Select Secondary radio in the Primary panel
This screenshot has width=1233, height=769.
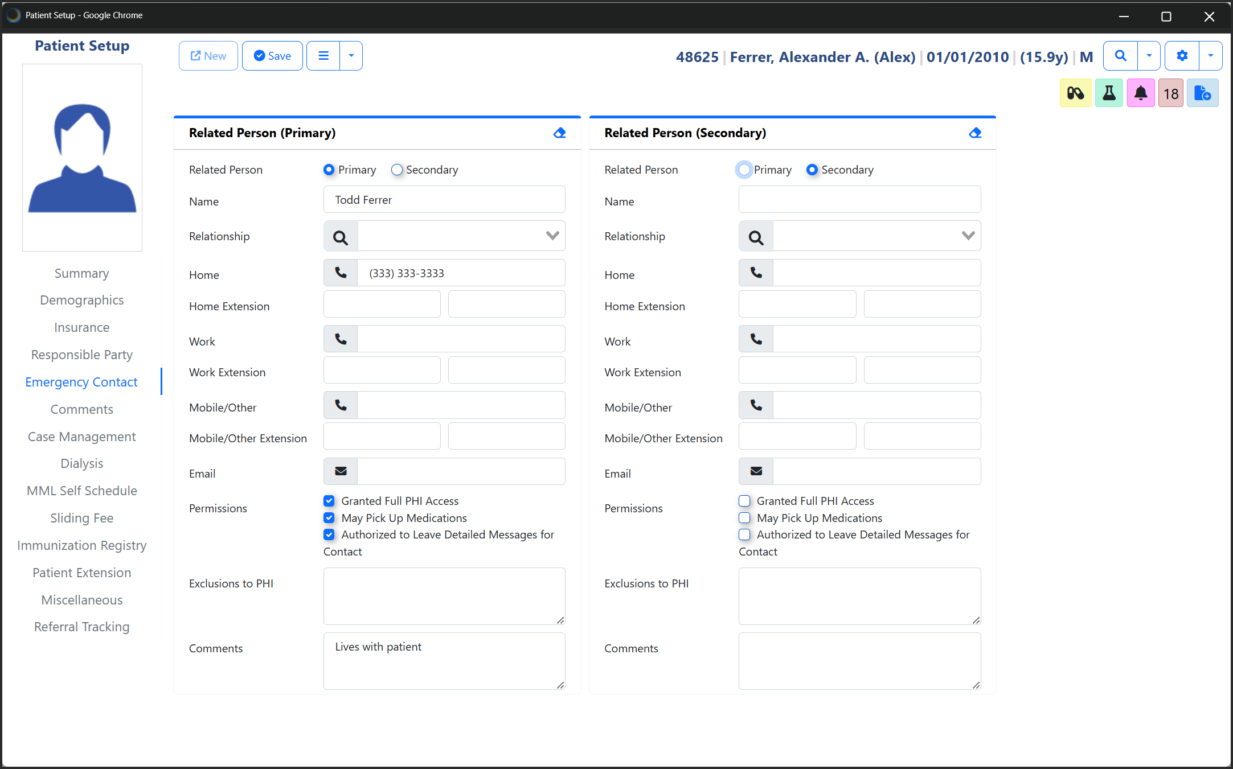tap(397, 170)
